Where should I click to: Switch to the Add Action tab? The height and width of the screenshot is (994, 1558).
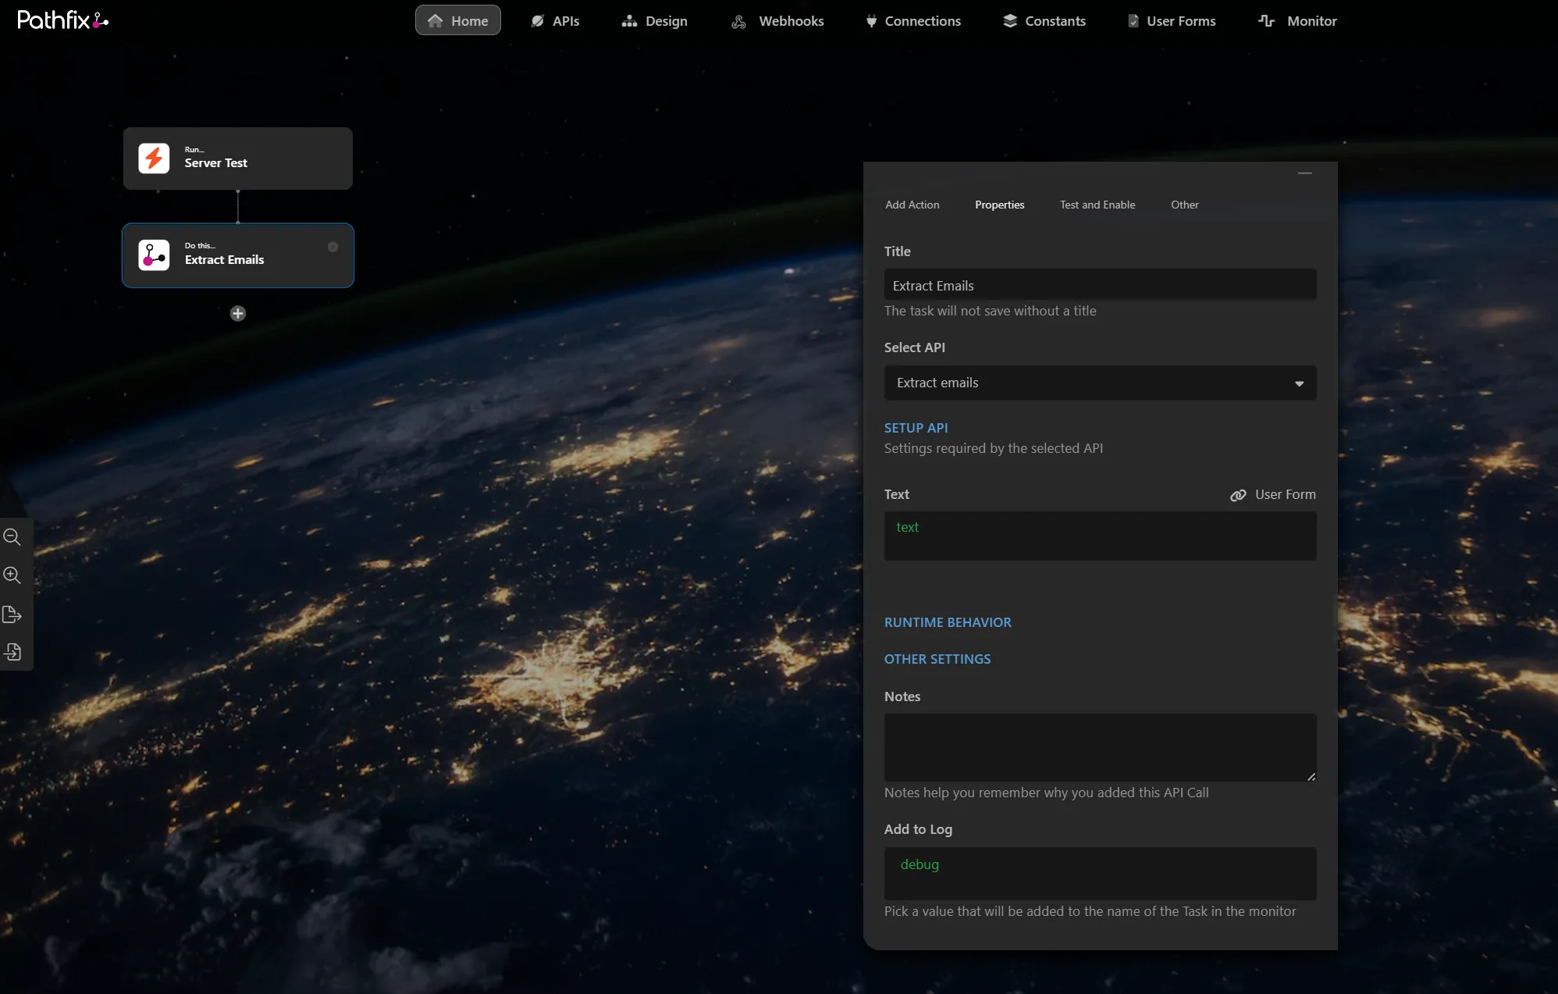click(912, 205)
